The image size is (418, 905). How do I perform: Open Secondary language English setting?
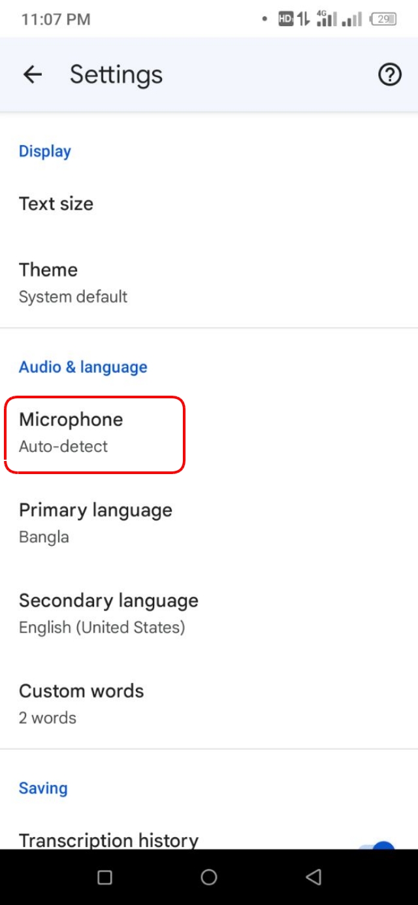coord(108,614)
